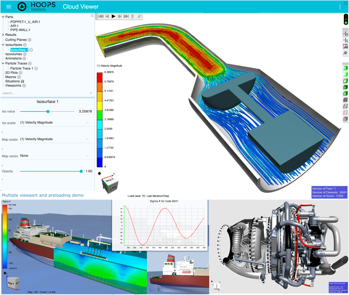Click the running figure speed icon

[139, 16]
